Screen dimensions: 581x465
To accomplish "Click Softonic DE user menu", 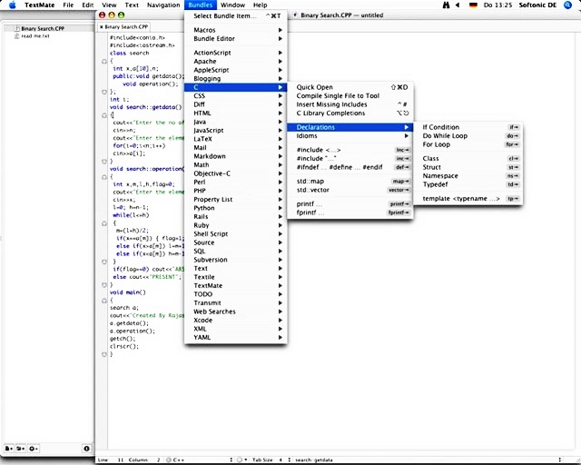I will 537,5.
